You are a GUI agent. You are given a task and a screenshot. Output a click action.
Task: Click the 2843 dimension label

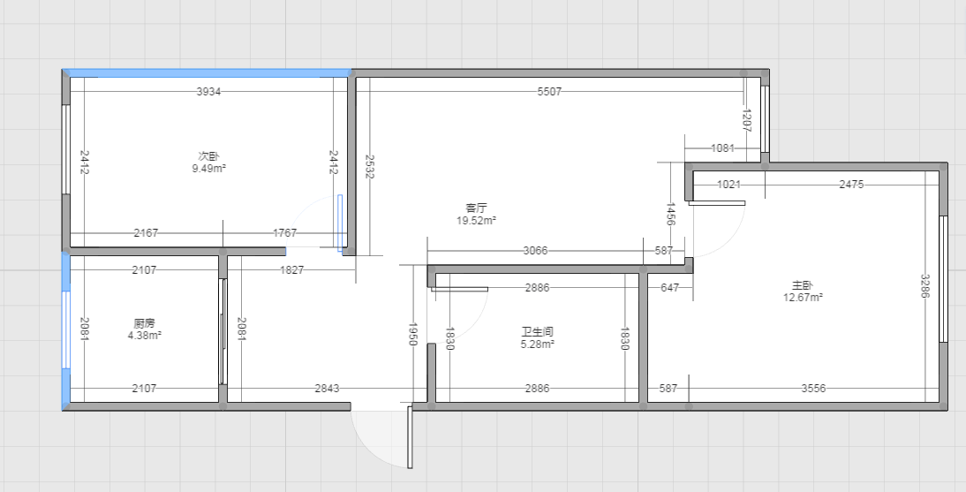328,388
